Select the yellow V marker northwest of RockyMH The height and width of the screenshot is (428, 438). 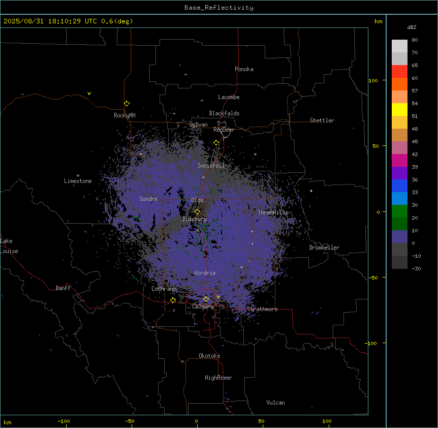tap(89, 94)
